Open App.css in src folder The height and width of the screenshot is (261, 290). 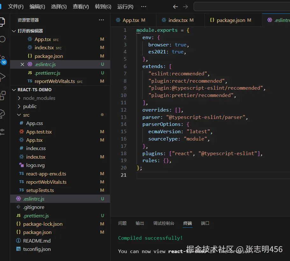click(60, 123)
